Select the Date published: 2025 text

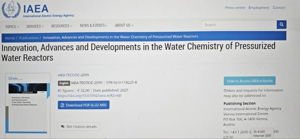coord(111,90)
